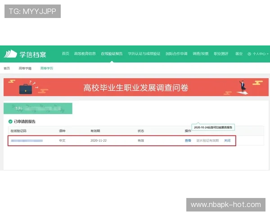Click the 状态 column header

(x=141, y=131)
